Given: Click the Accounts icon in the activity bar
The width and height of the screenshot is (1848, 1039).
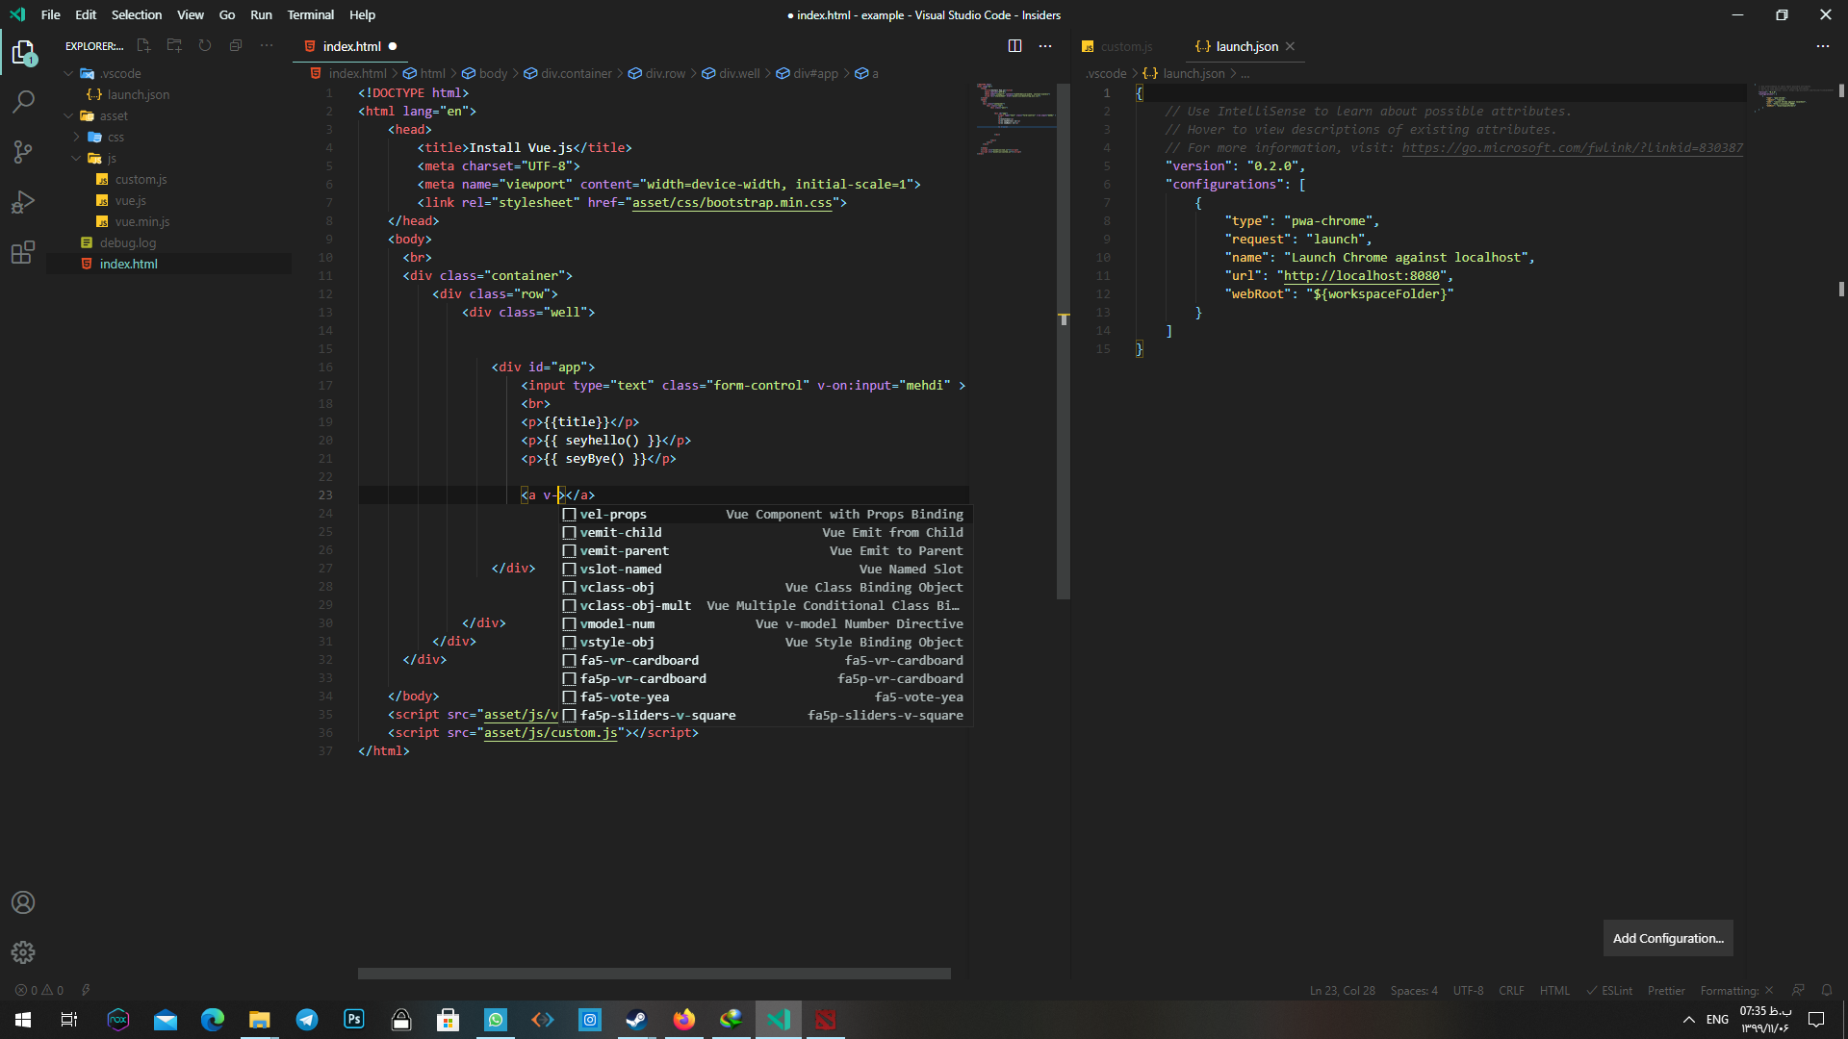Looking at the screenshot, I should point(23,902).
